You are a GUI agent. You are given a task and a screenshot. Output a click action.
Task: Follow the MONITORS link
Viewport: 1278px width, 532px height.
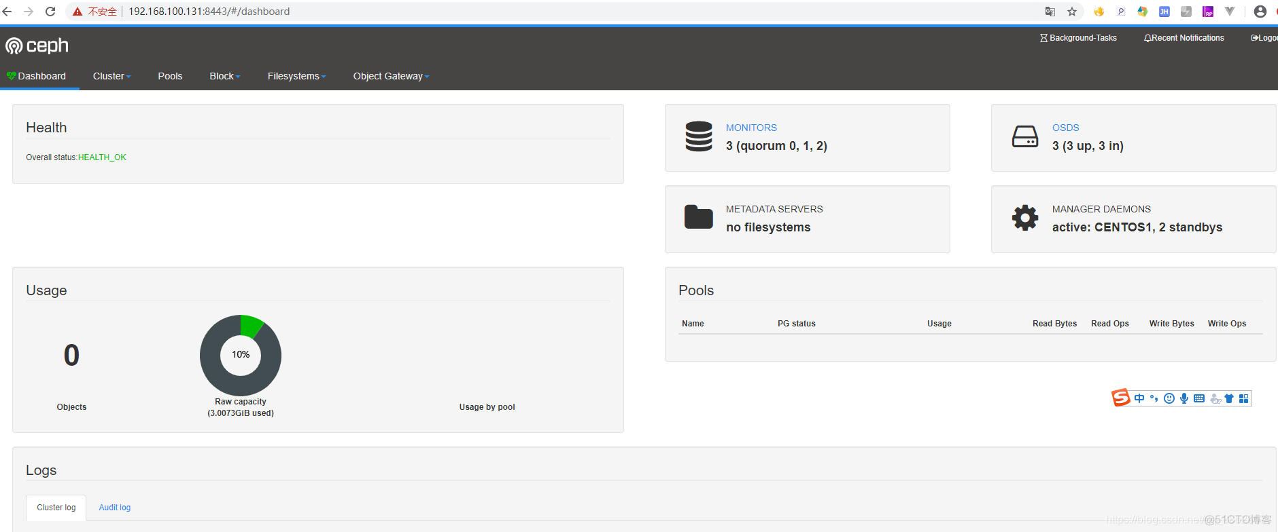point(751,128)
